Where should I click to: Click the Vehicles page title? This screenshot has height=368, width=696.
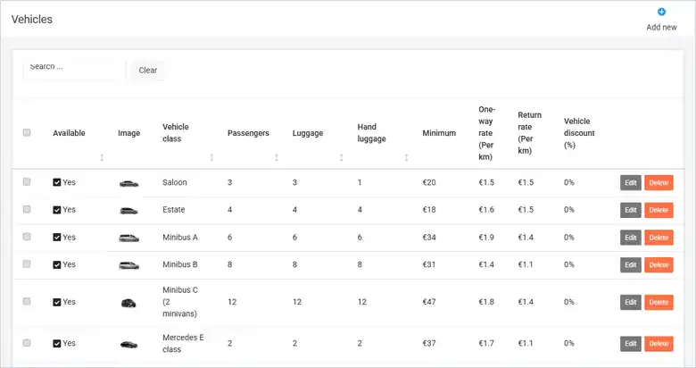point(32,19)
